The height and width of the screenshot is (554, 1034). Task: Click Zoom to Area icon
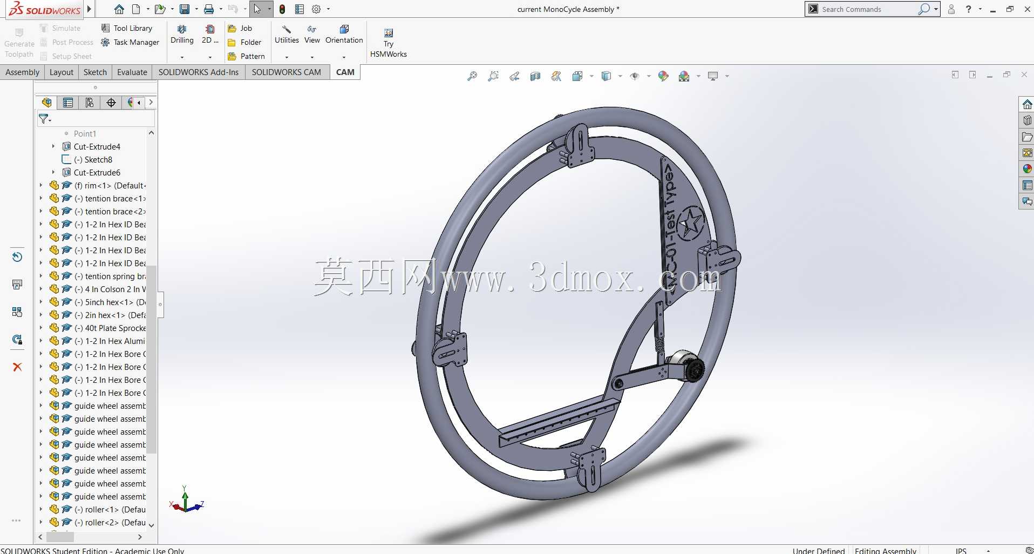point(493,76)
